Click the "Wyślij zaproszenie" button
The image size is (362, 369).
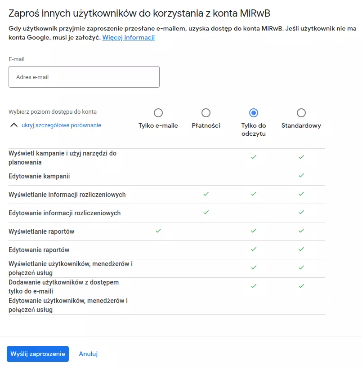38,354
